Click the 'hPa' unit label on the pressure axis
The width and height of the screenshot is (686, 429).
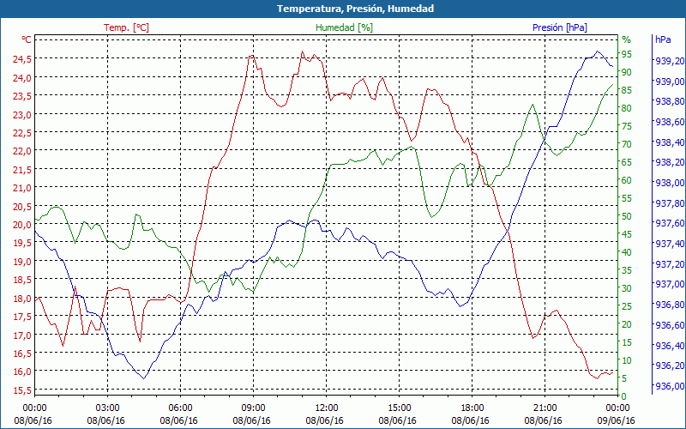663,39
